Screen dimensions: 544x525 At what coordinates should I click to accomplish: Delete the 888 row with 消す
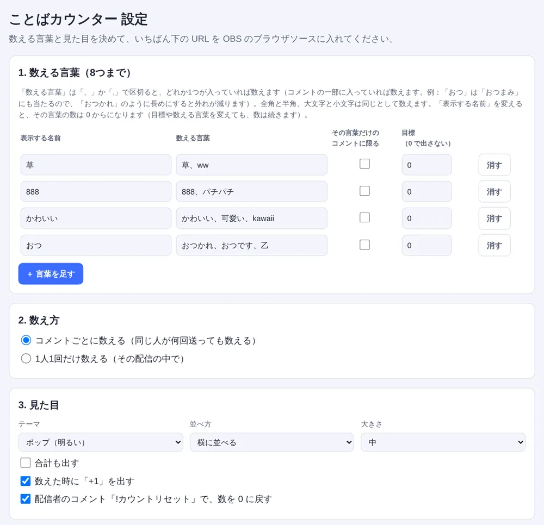tap(494, 192)
